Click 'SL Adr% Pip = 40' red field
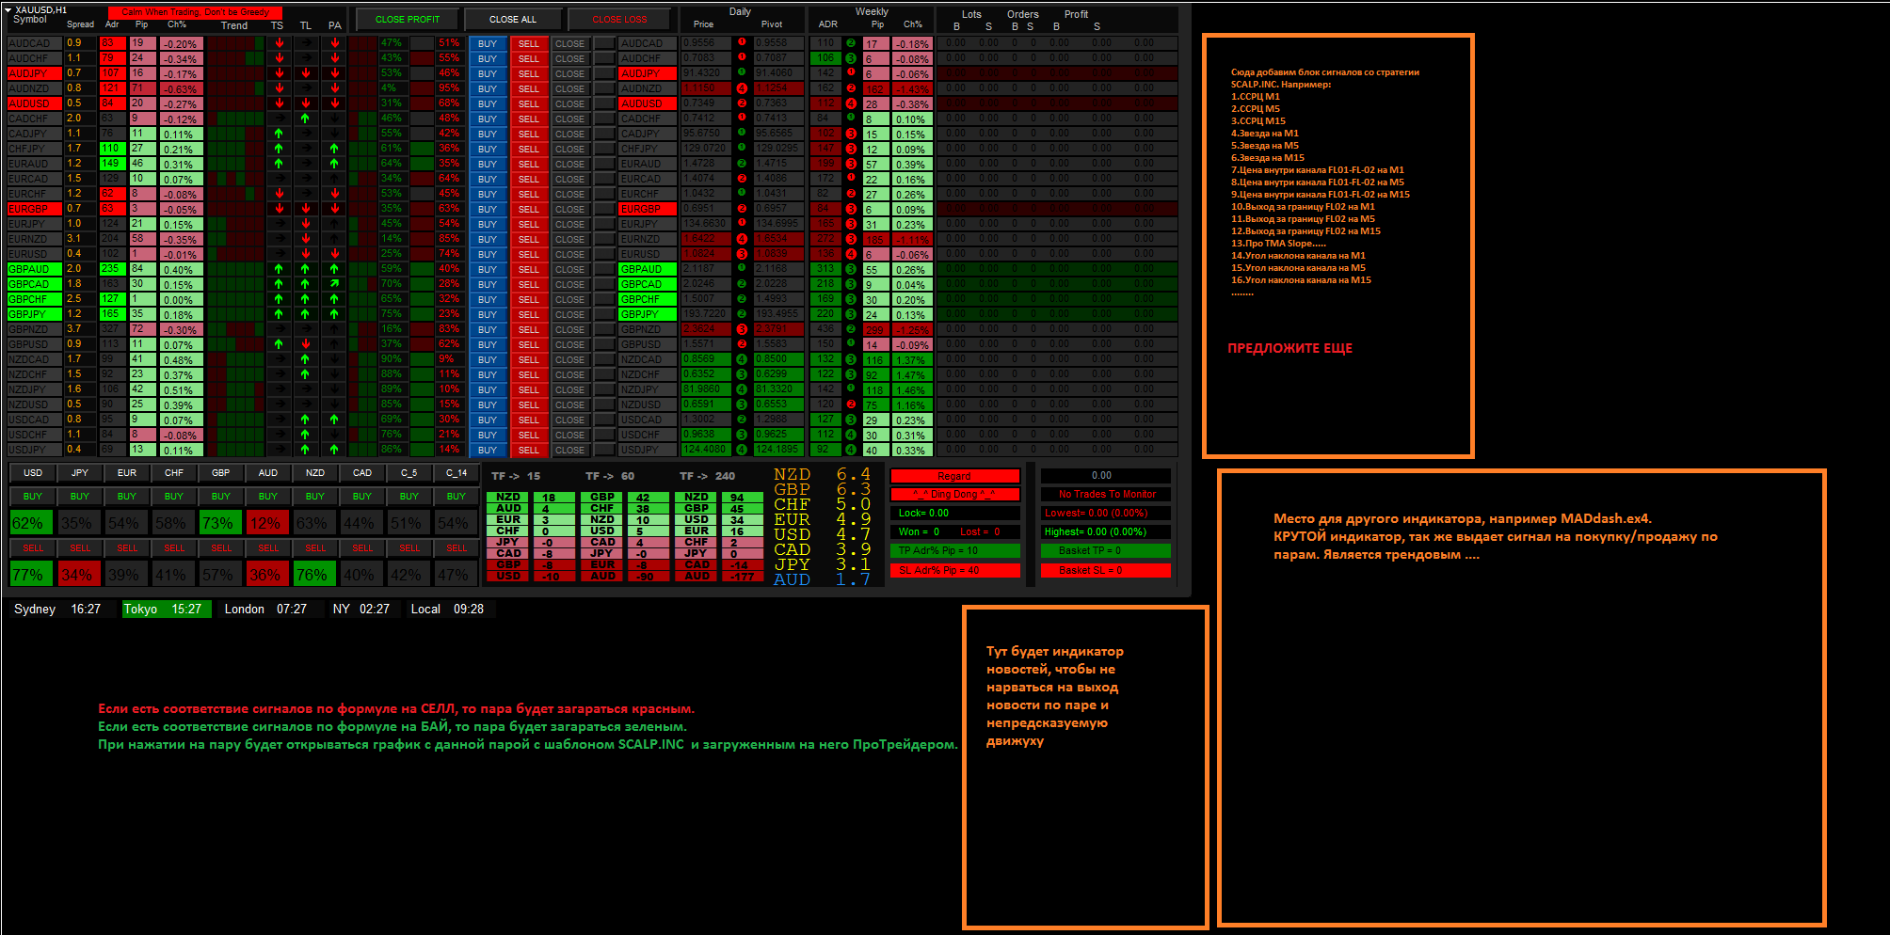This screenshot has height=935, width=1890. 954,570
